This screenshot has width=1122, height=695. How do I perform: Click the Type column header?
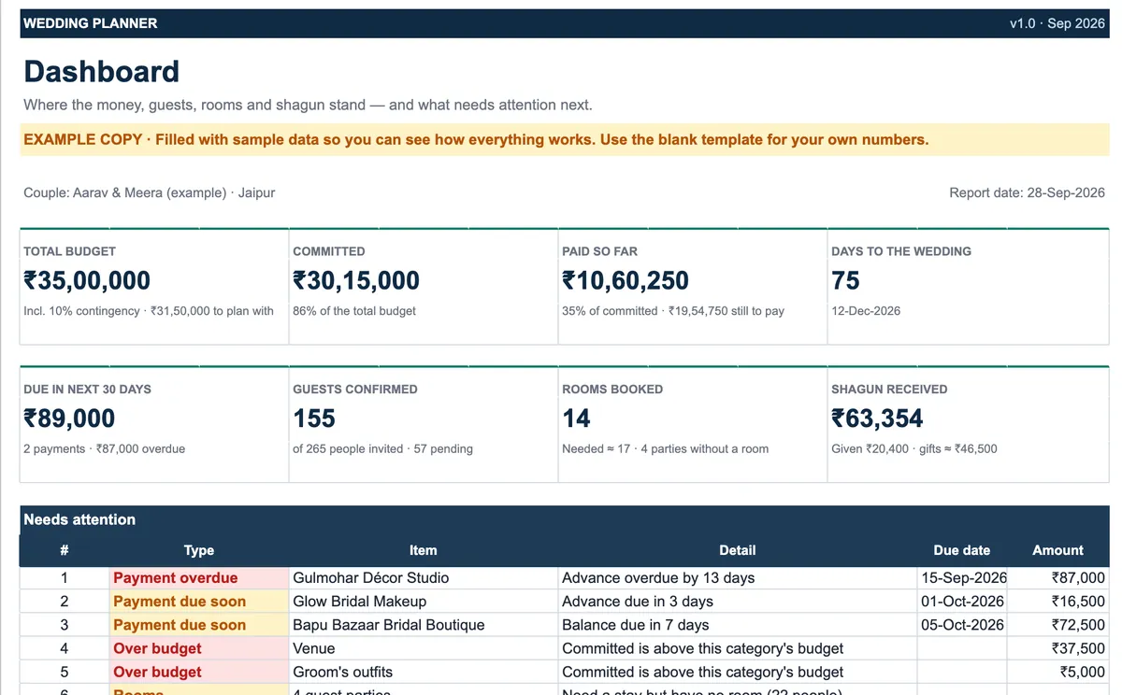[x=199, y=551]
